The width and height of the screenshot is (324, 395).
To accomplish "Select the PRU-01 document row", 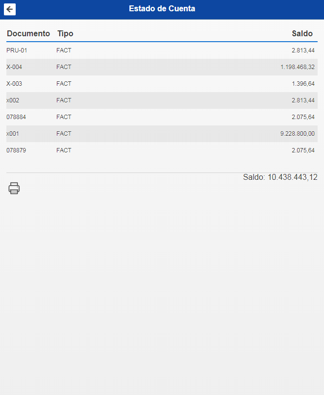I will 162,50.
